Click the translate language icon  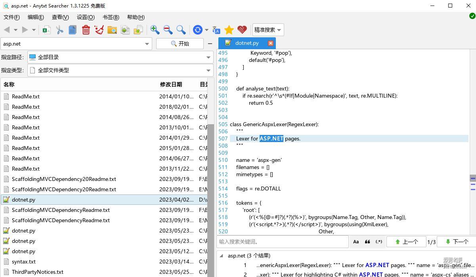click(x=216, y=30)
